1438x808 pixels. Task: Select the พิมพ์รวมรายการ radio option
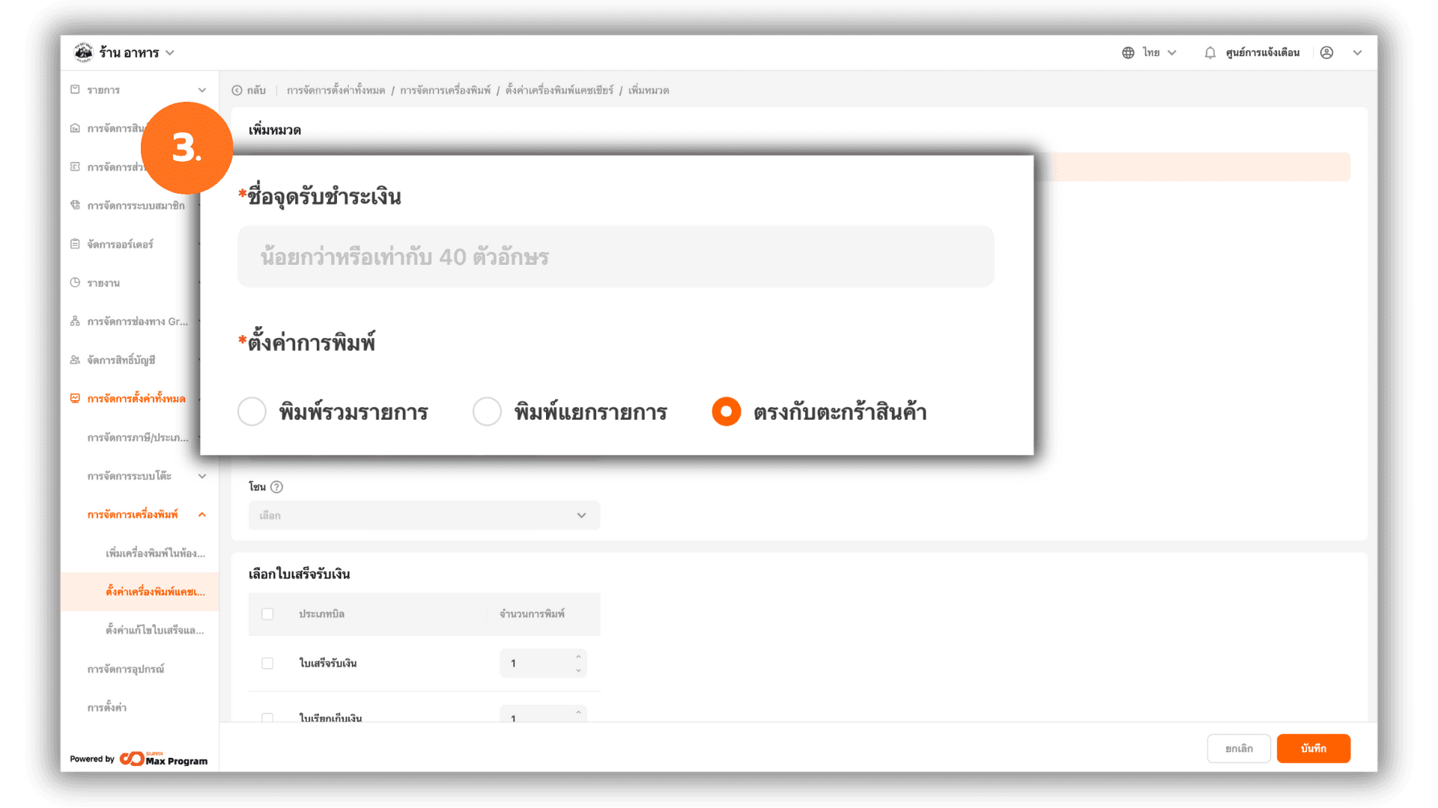click(252, 411)
